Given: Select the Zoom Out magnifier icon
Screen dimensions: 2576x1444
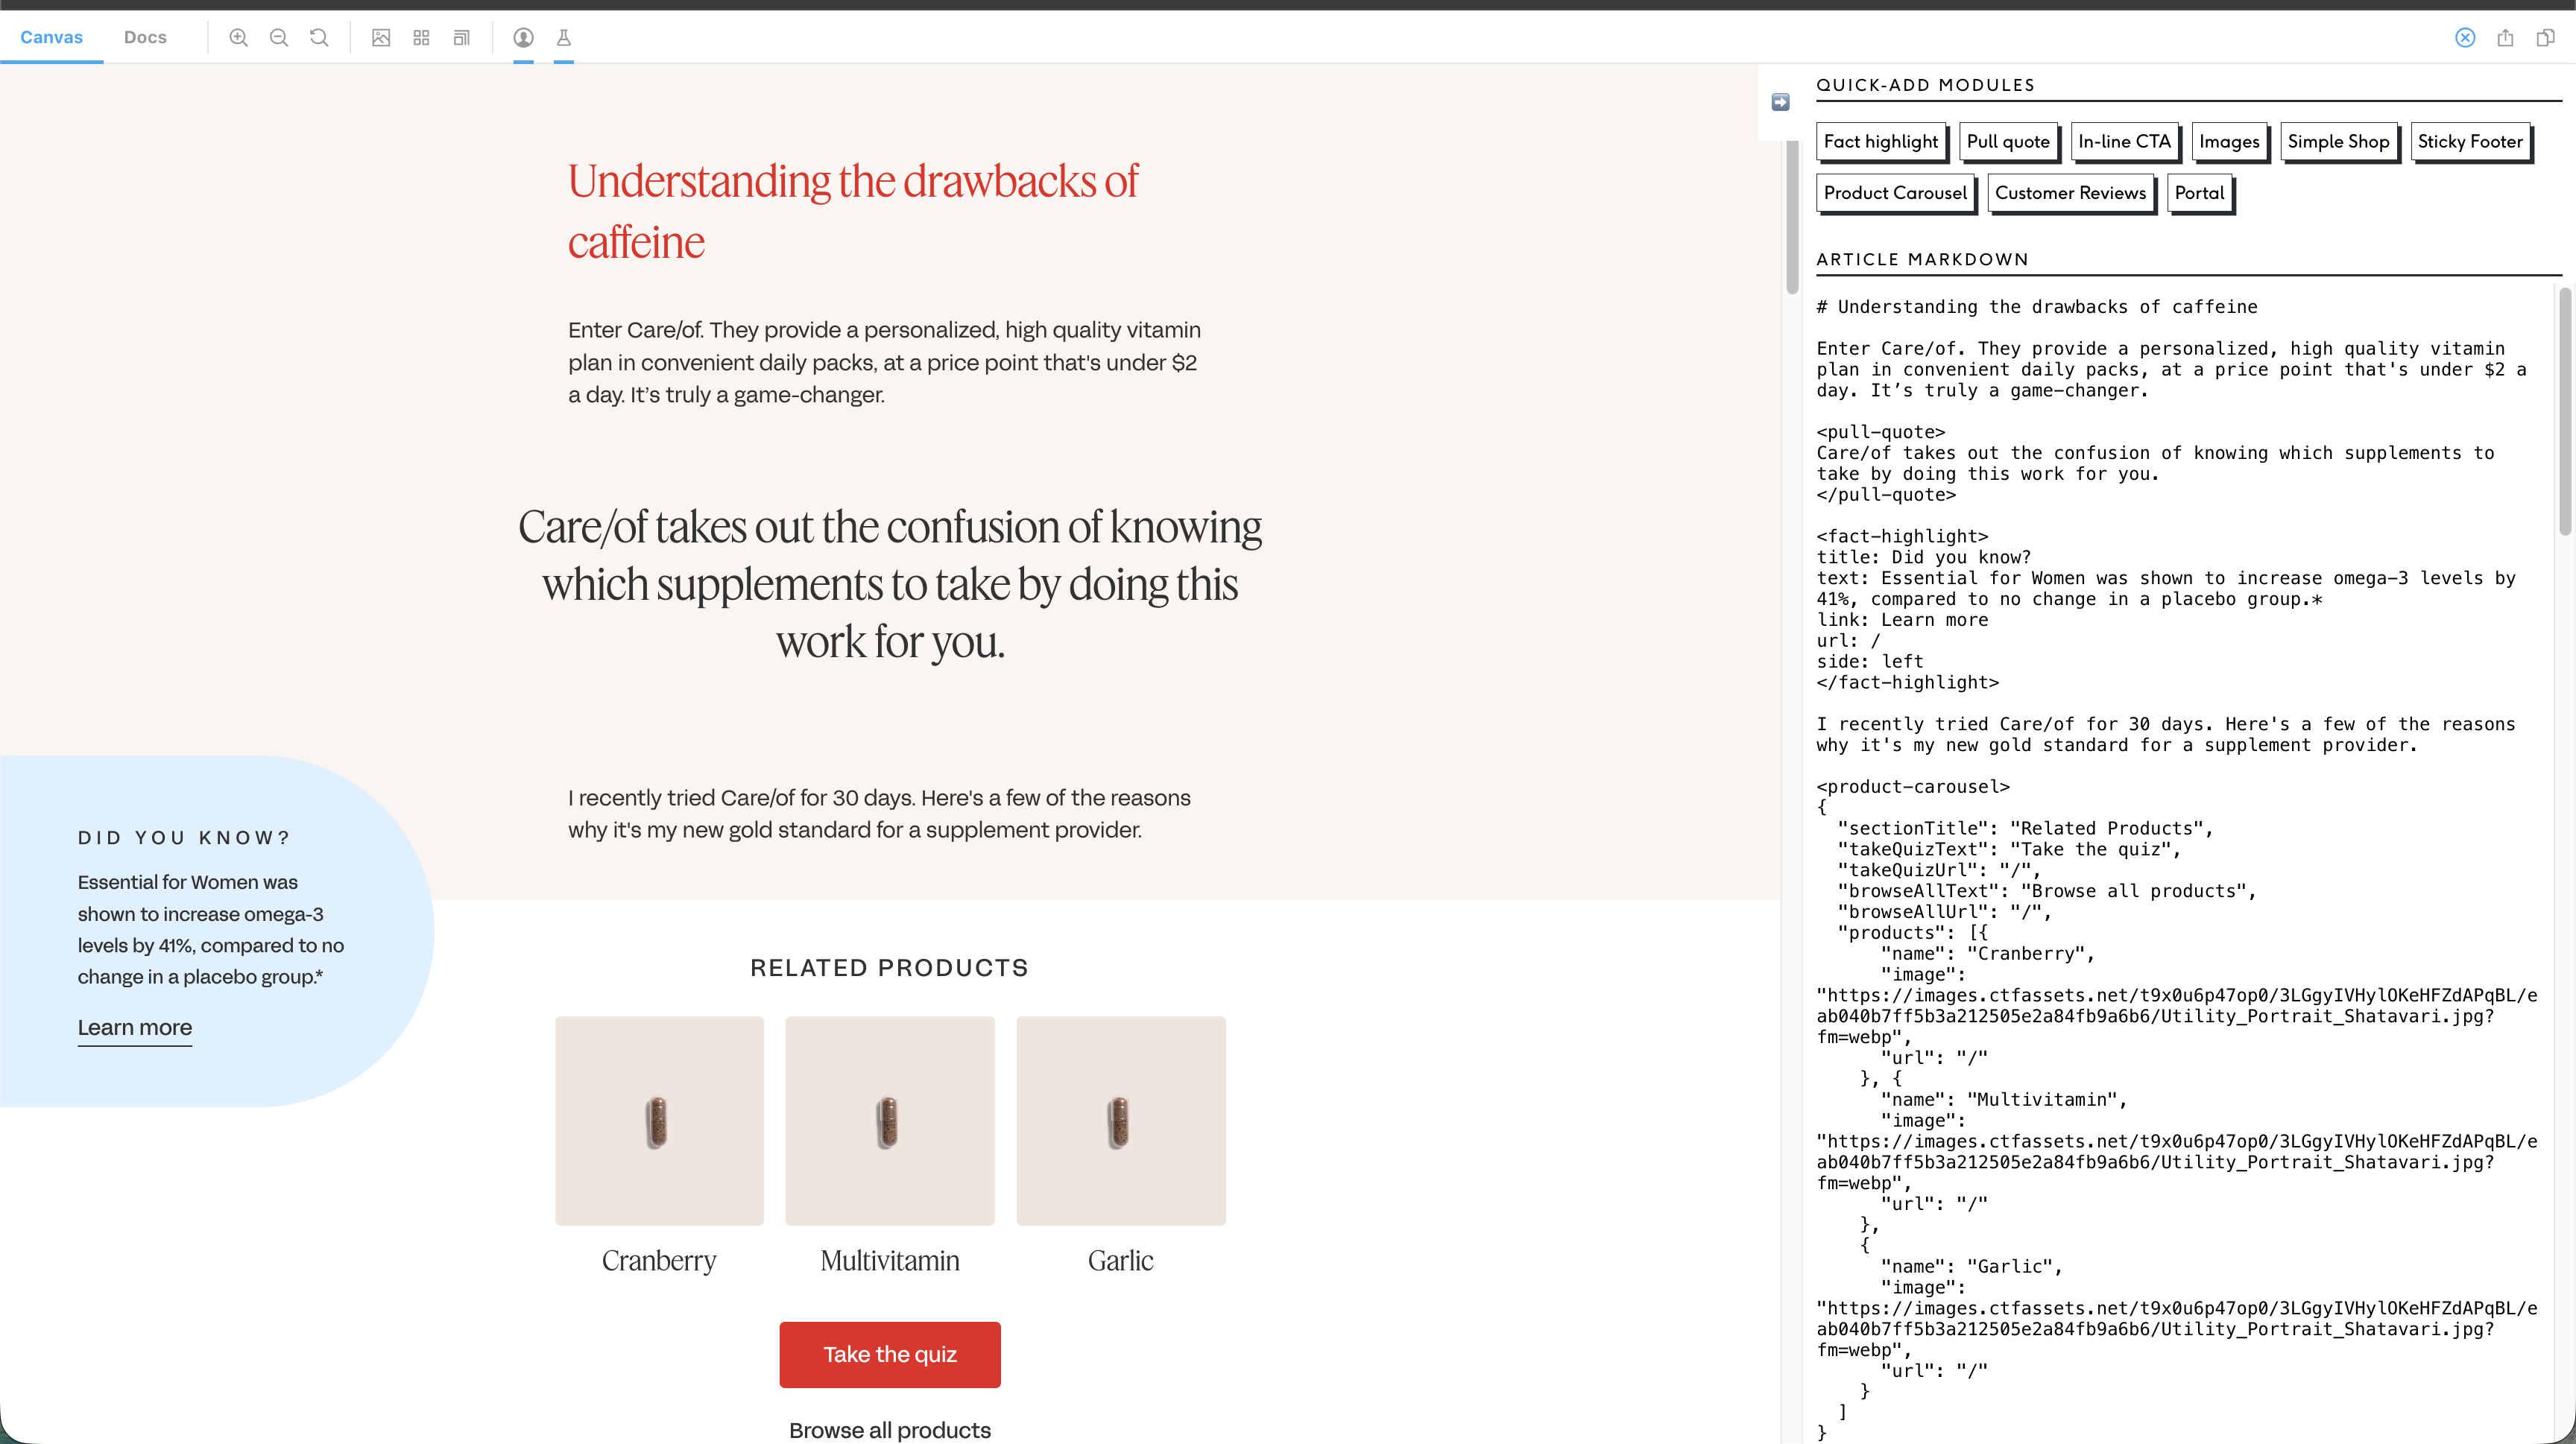Looking at the screenshot, I should click(x=278, y=37).
